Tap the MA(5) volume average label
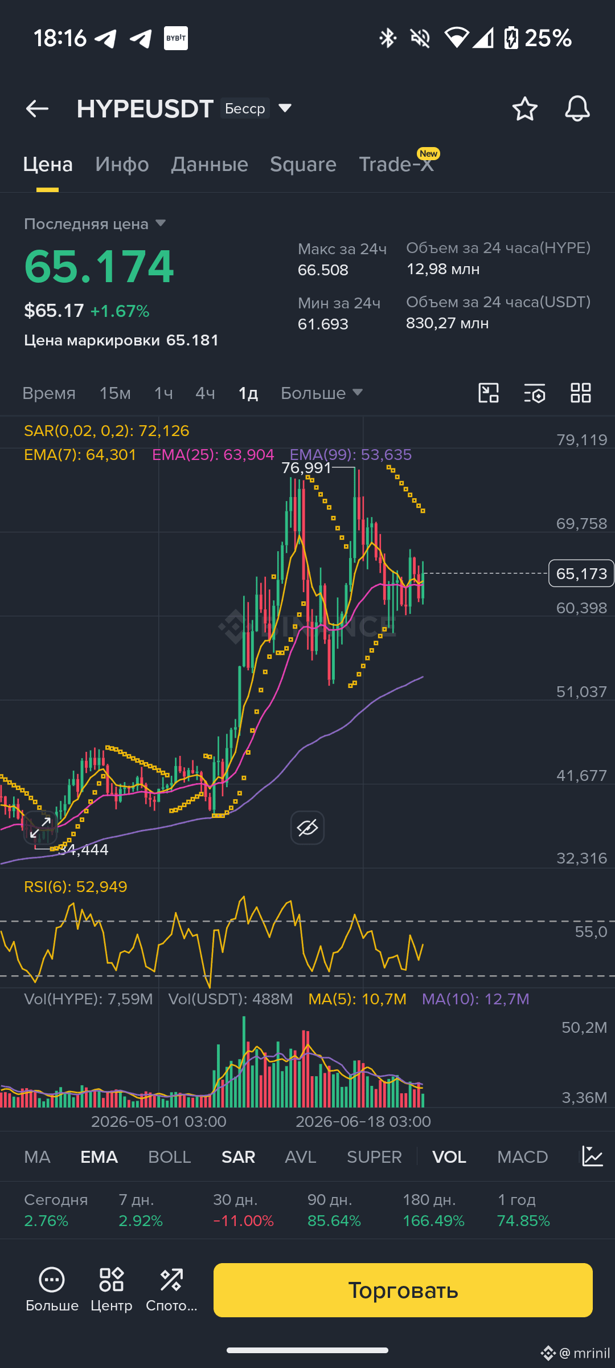 357,999
